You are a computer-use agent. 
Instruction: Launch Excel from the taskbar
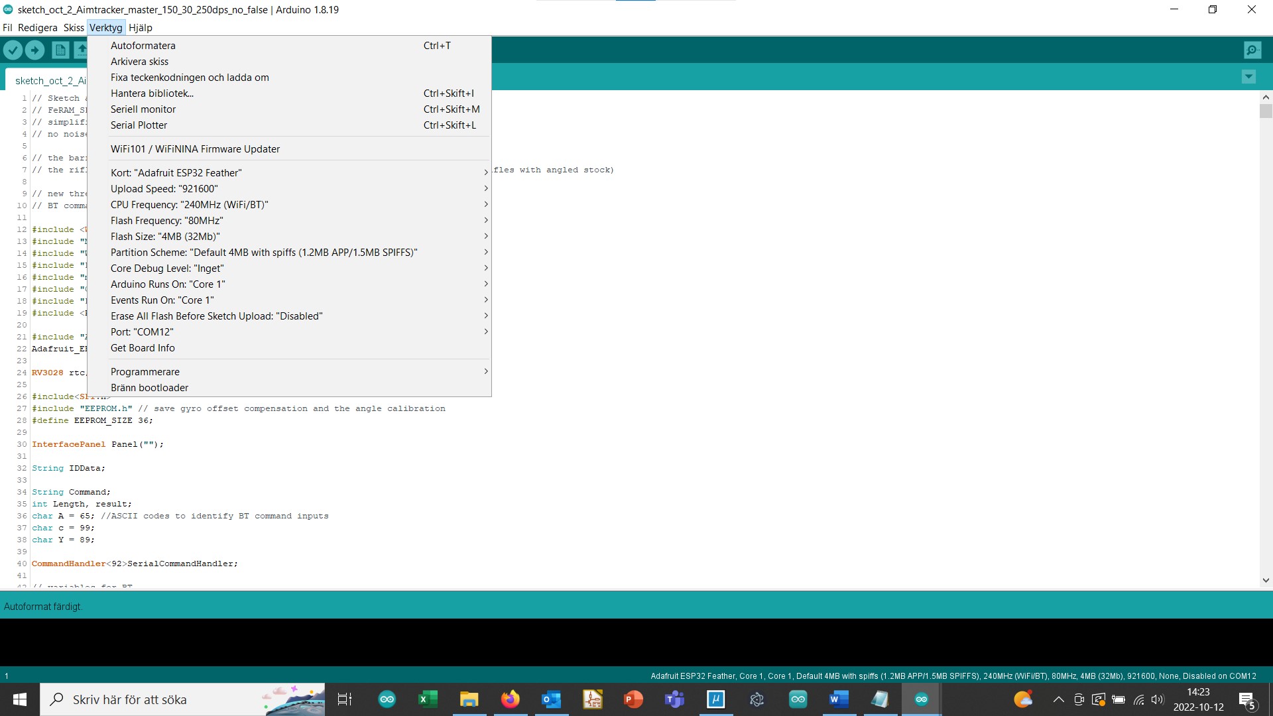tap(428, 699)
